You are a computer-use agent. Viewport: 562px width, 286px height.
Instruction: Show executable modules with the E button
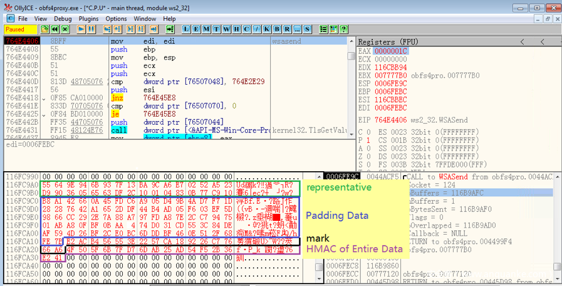(197, 29)
